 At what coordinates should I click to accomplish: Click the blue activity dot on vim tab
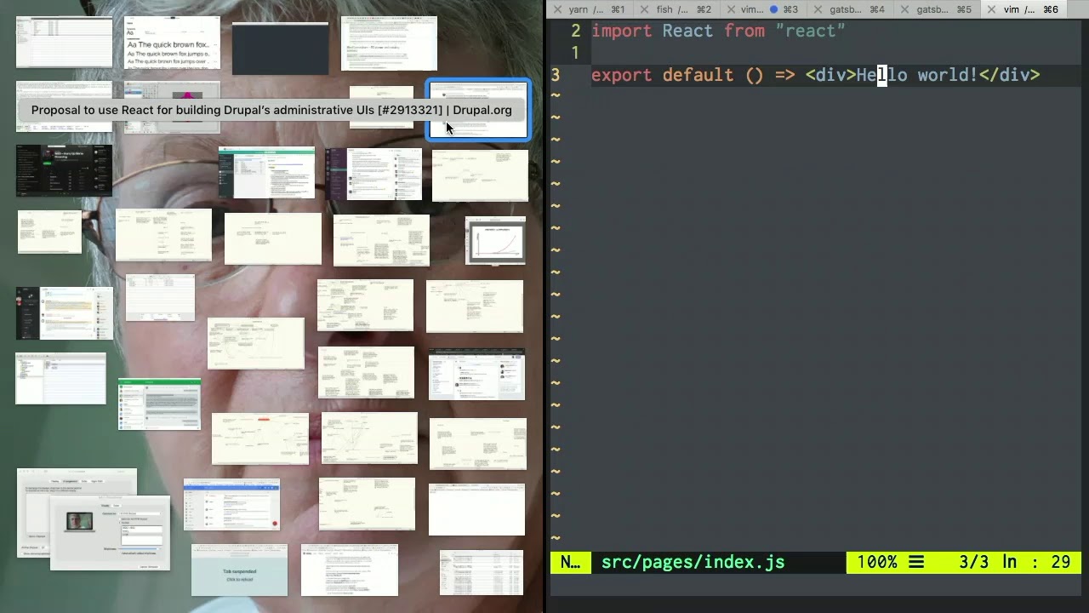(x=774, y=9)
